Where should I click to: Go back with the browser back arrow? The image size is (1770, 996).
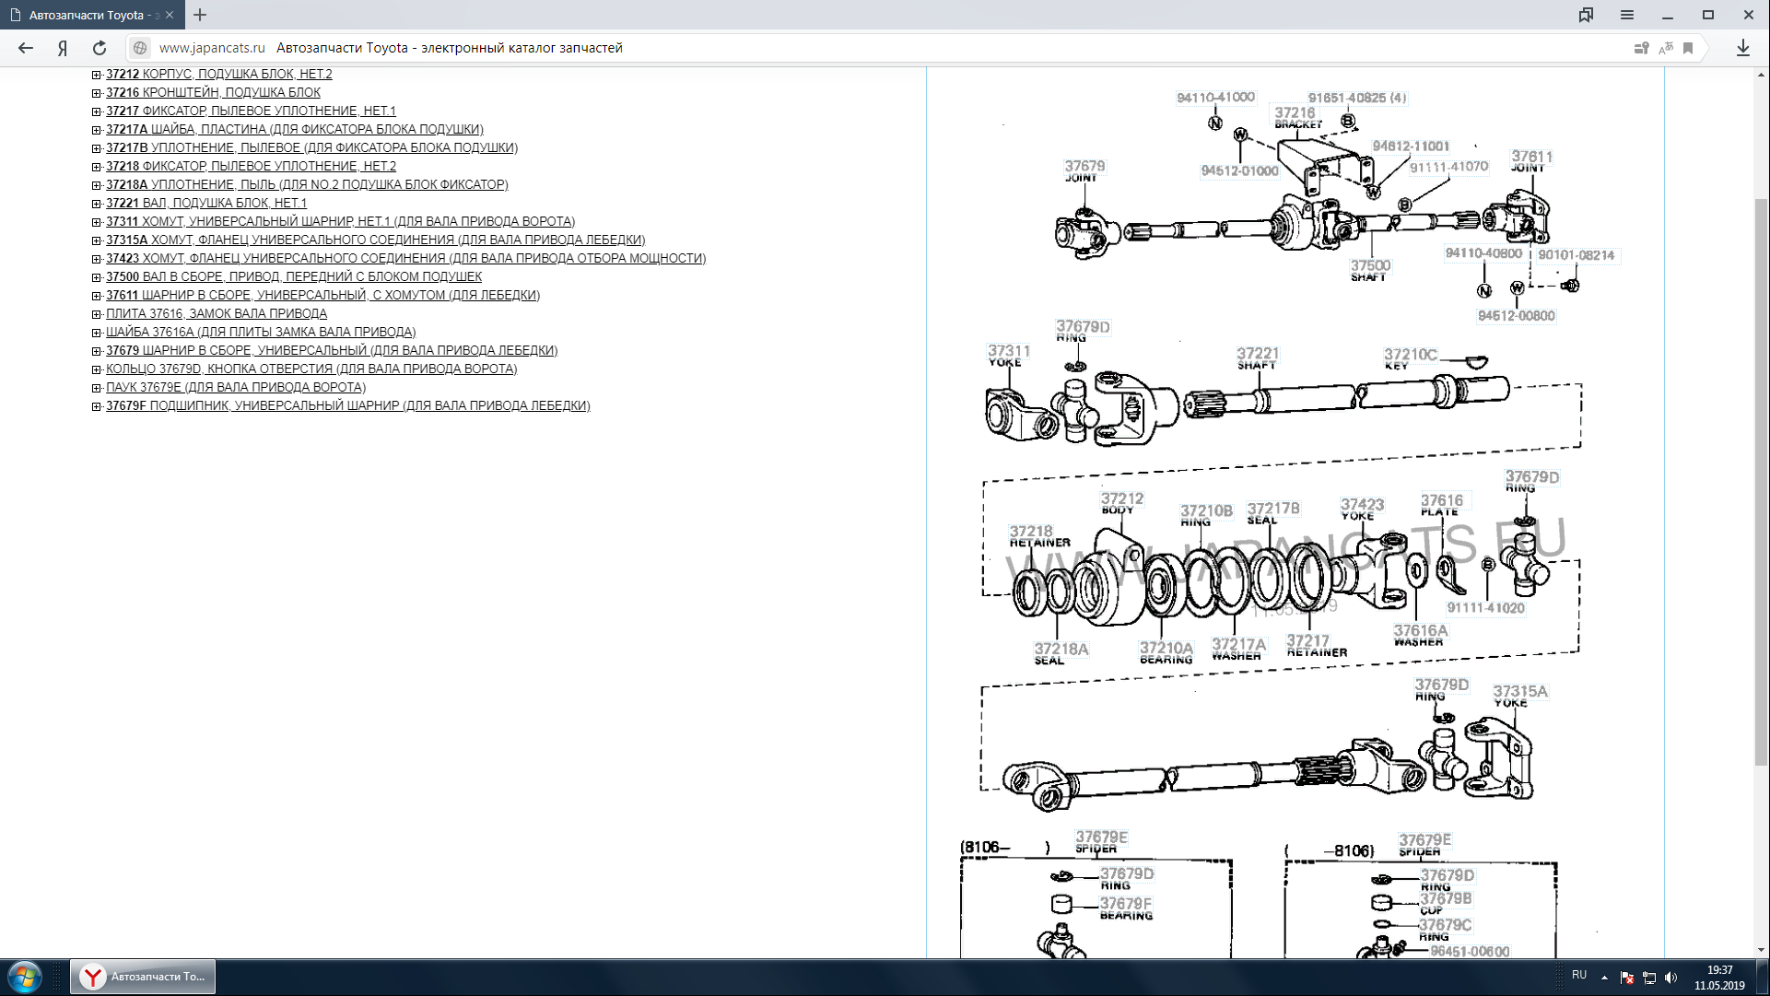(26, 48)
